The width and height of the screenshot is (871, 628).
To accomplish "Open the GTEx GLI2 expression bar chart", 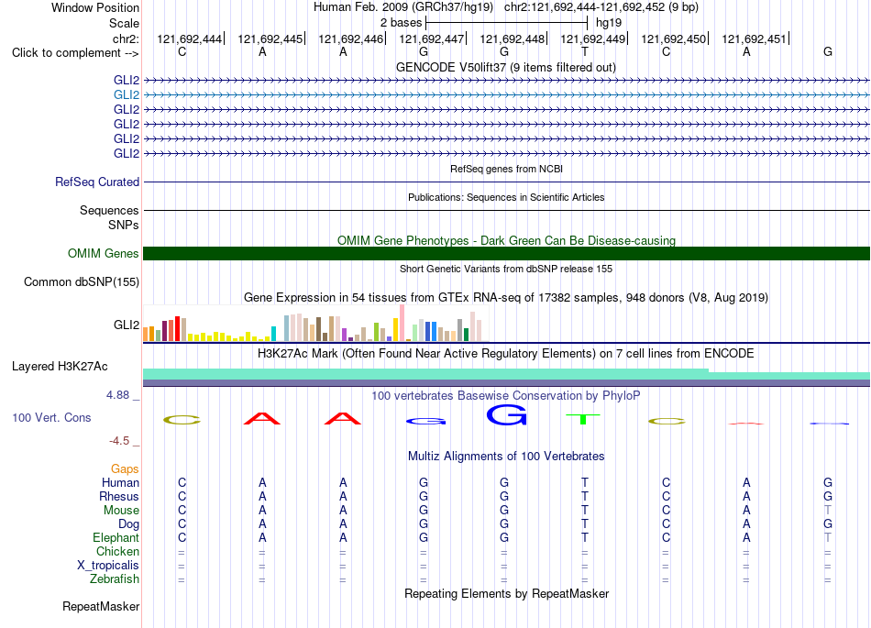I will click(315, 323).
